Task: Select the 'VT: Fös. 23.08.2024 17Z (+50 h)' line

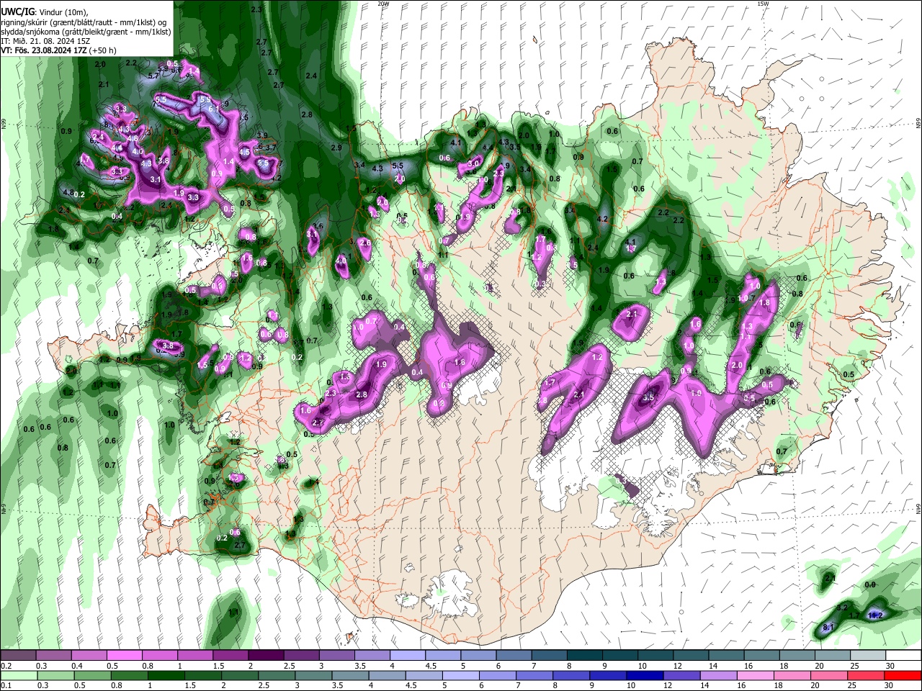Action: click(x=59, y=50)
